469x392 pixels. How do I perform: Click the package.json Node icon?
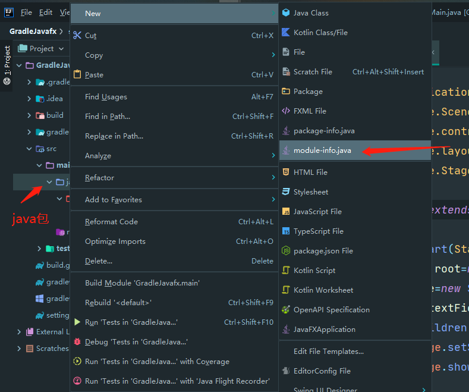[286, 250]
